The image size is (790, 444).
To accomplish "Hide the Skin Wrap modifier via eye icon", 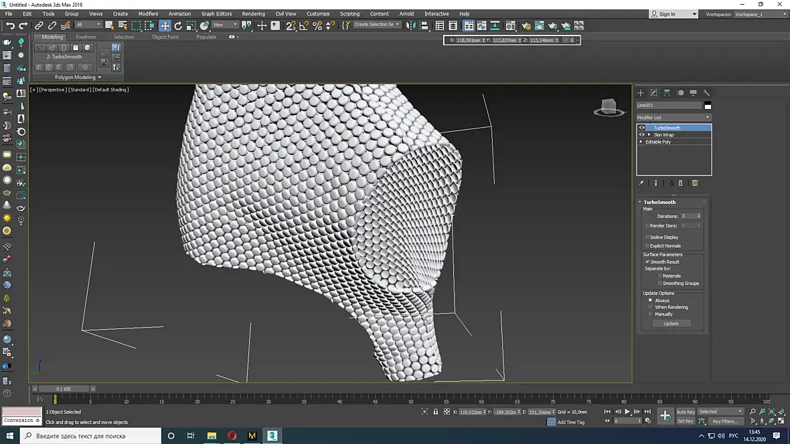I will coord(641,134).
